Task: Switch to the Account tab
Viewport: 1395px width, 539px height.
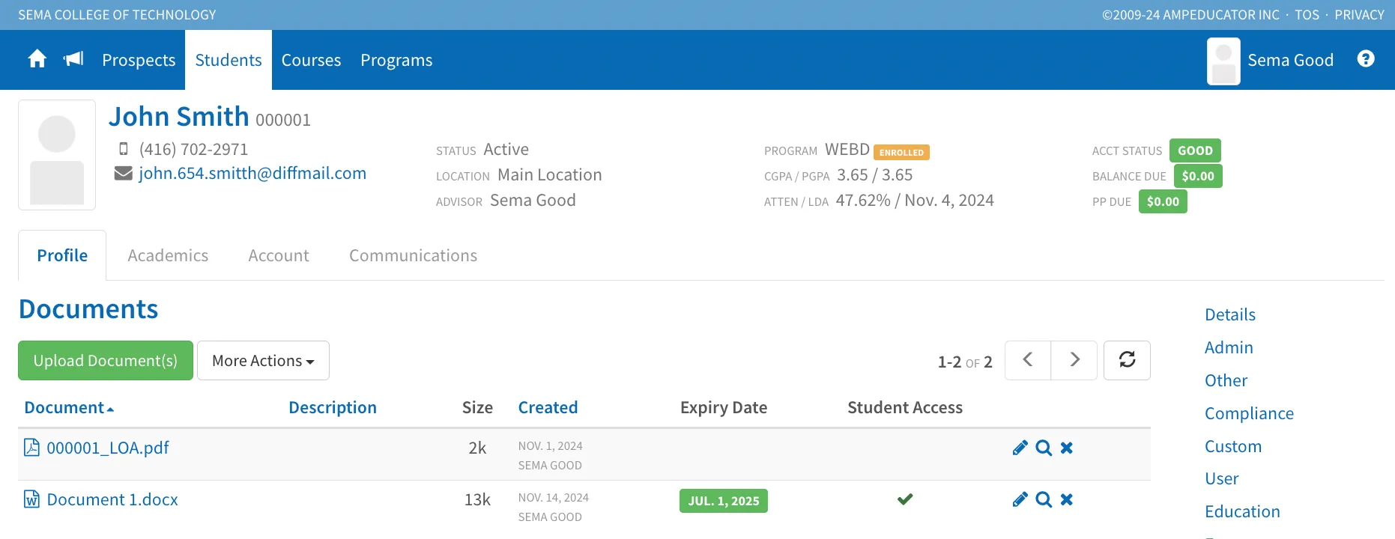Action: (x=279, y=255)
